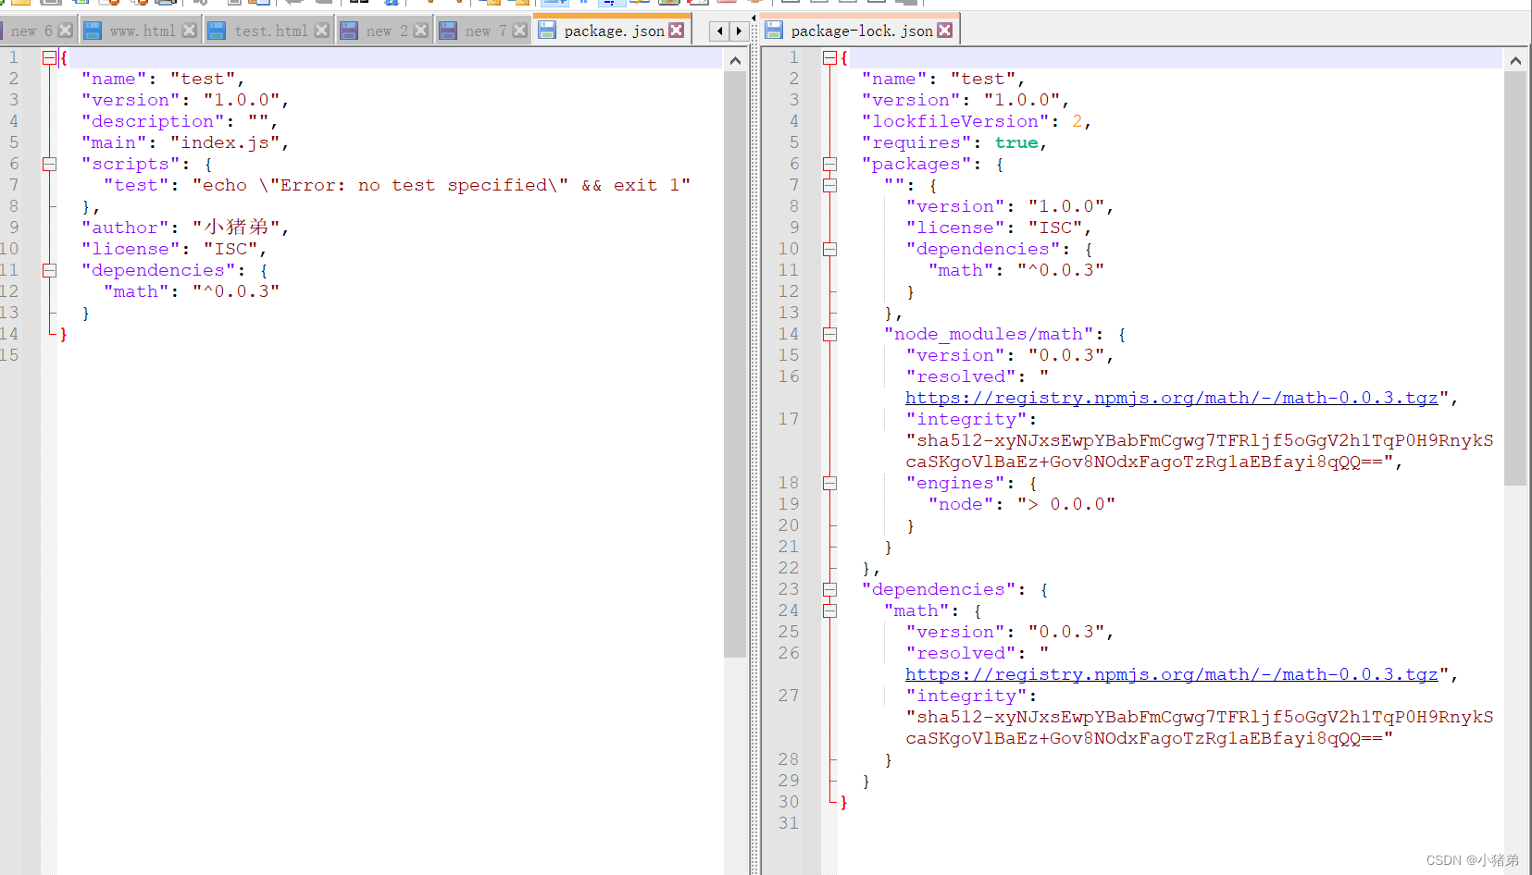Screen dimensions: 1532x875
Task: Click the save-state icon on the test.html tab
Action: [217, 31]
